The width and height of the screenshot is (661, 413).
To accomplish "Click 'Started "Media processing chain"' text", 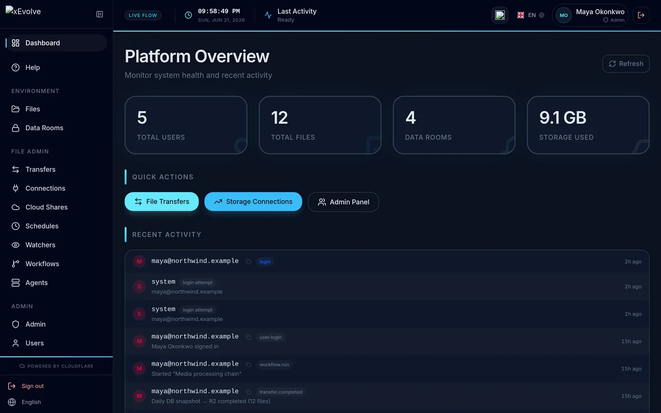I will pyautogui.click(x=196, y=374).
